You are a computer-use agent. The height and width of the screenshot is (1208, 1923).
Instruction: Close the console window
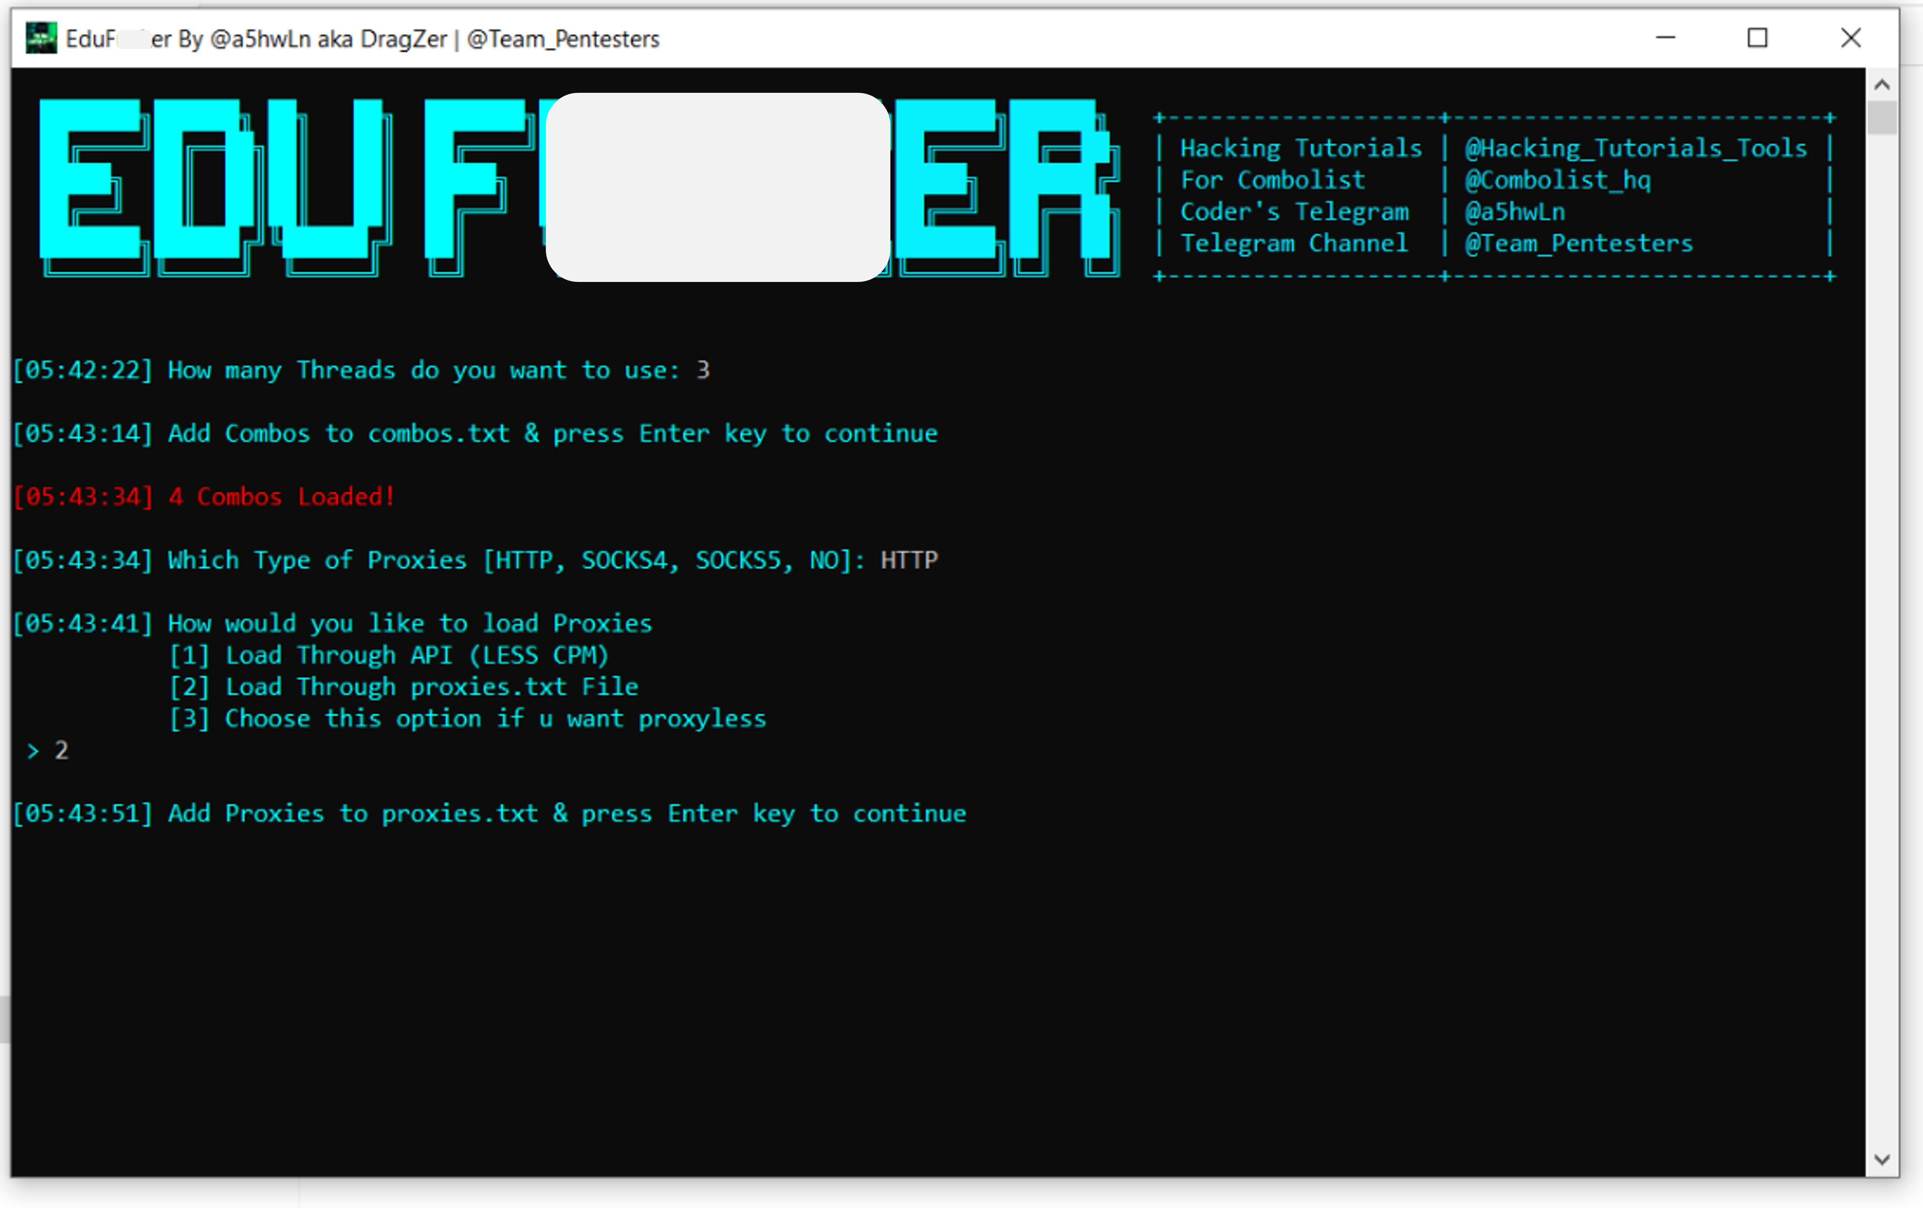[1851, 37]
